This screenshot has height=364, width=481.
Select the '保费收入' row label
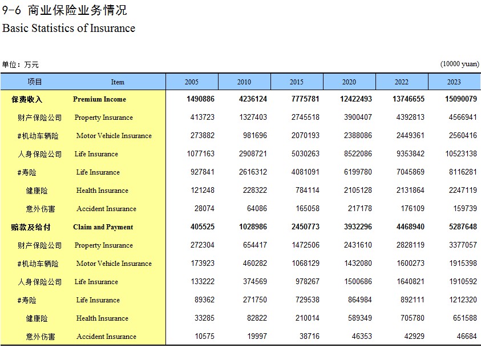(x=27, y=99)
